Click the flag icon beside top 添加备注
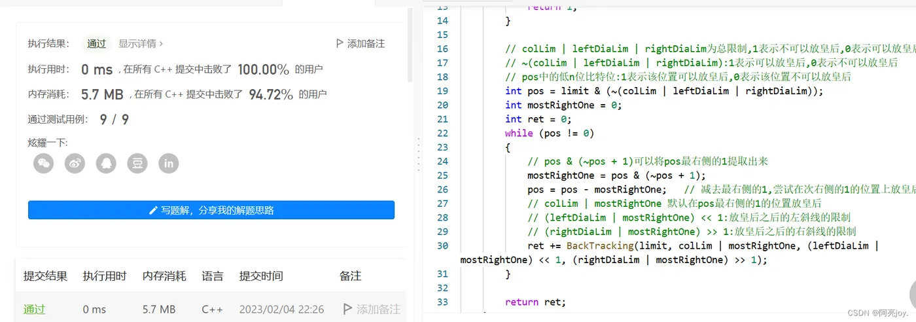 point(340,44)
